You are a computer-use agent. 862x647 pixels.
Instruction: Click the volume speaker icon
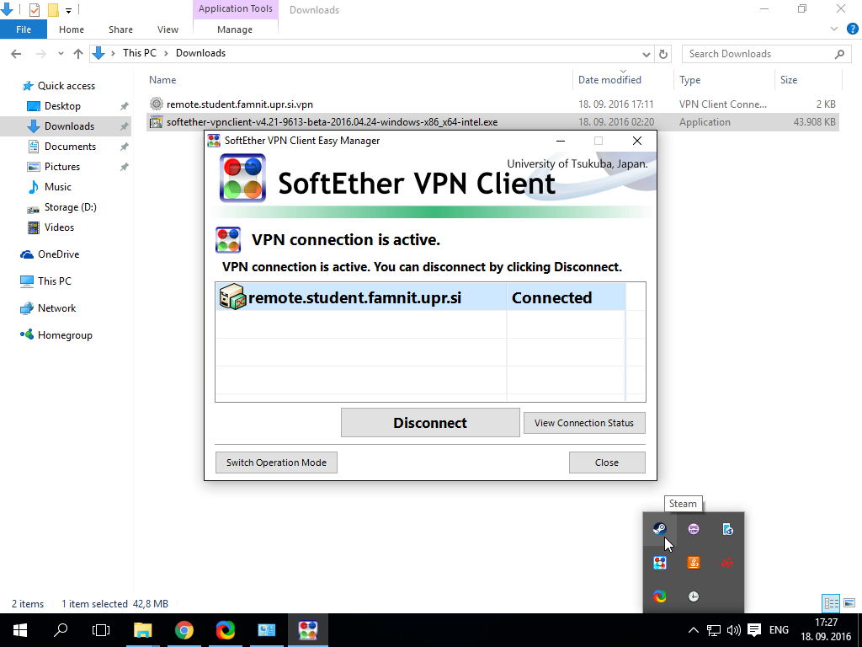click(x=733, y=630)
